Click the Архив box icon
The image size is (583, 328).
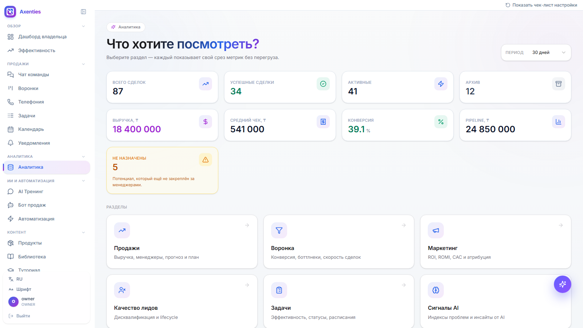click(x=559, y=84)
